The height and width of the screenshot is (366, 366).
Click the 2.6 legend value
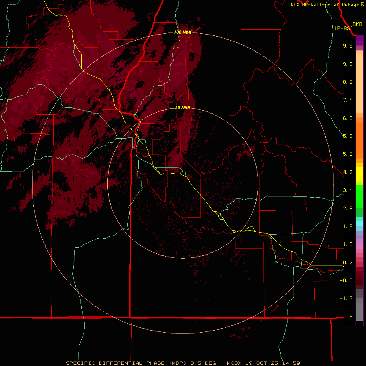click(x=348, y=209)
